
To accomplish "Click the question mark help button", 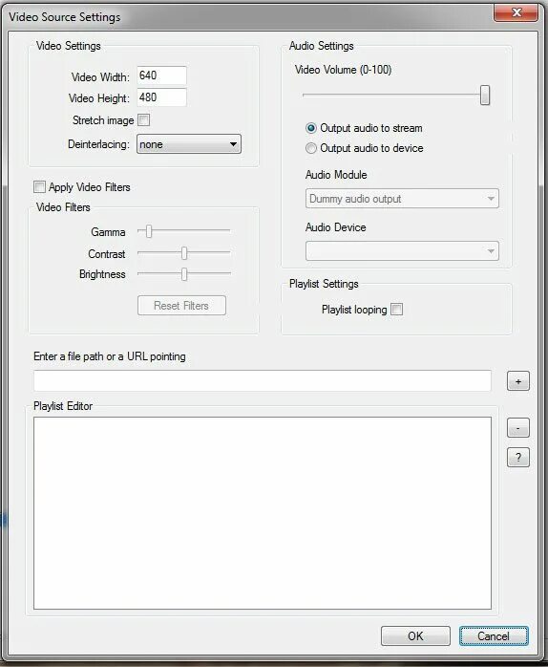I will click(518, 458).
